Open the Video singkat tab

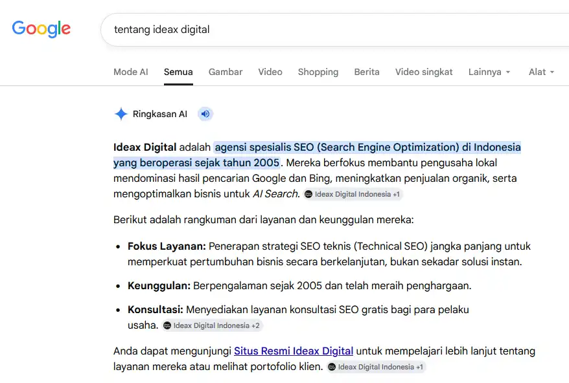[423, 72]
